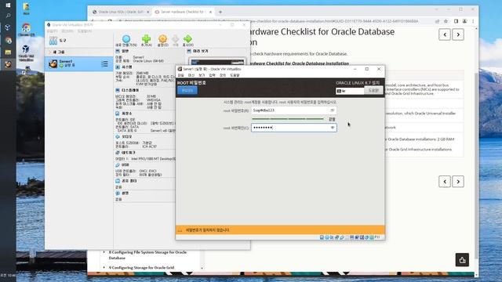
Task: Click the Help (도움말) button in the installer header
Action: click(x=373, y=91)
